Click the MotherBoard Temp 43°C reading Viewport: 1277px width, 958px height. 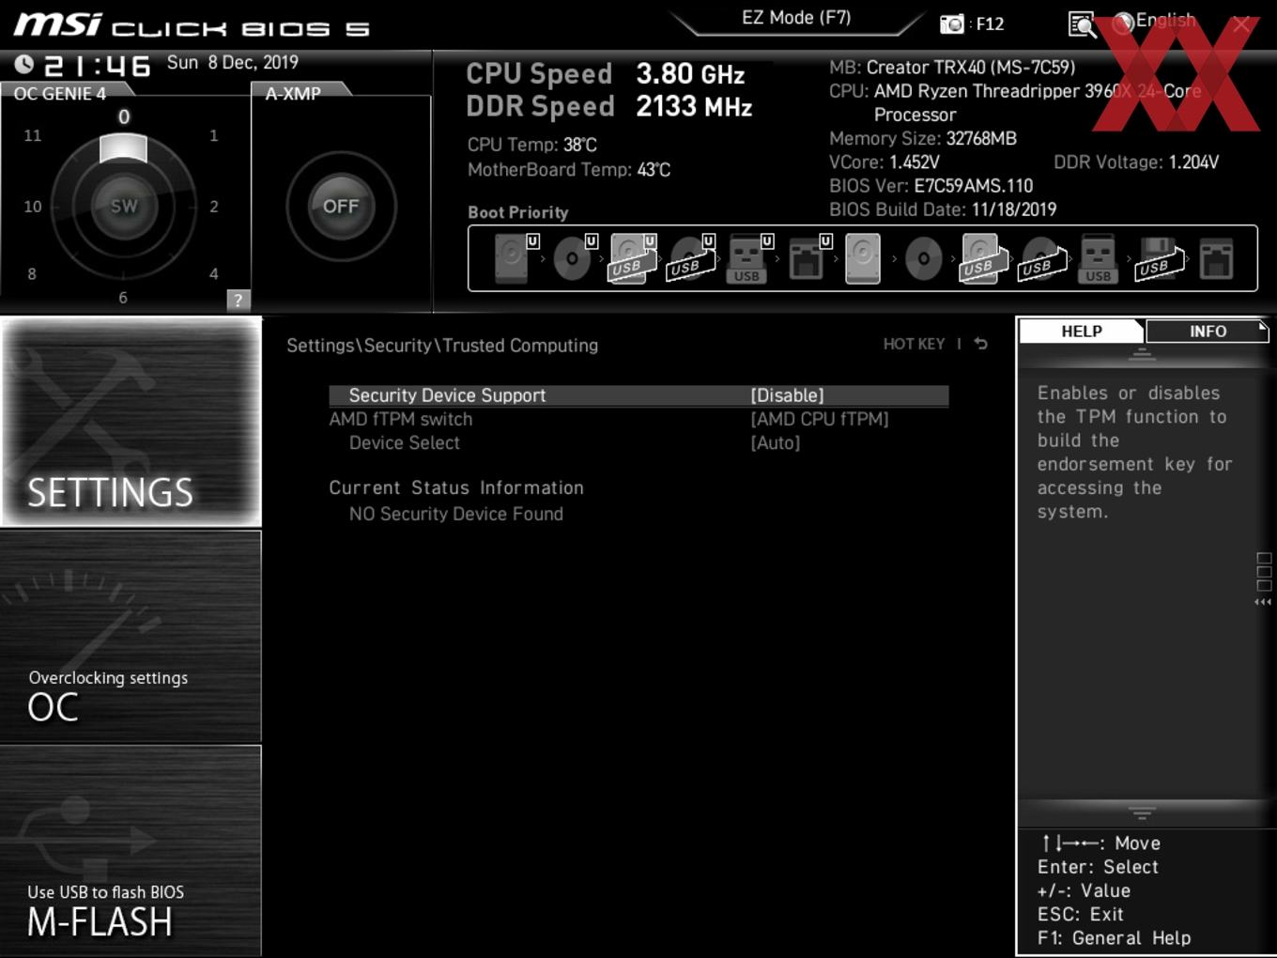(x=569, y=169)
